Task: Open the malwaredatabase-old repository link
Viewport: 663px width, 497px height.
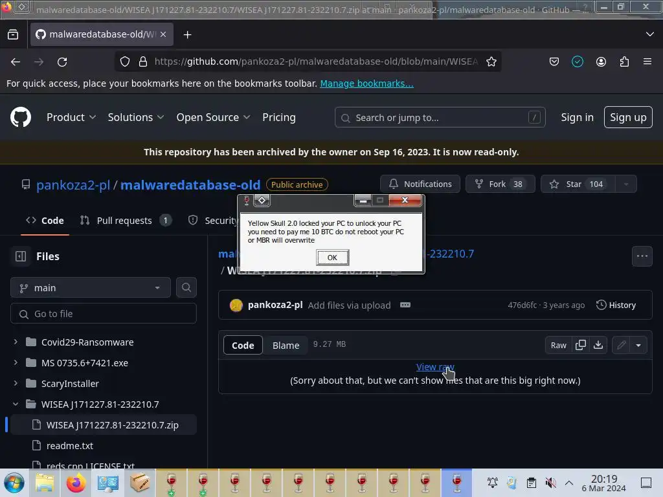Action: tap(190, 184)
